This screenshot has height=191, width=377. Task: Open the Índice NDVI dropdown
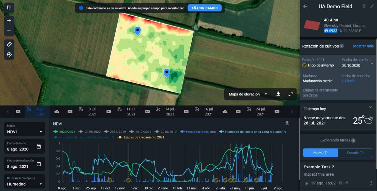click(25, 132)
